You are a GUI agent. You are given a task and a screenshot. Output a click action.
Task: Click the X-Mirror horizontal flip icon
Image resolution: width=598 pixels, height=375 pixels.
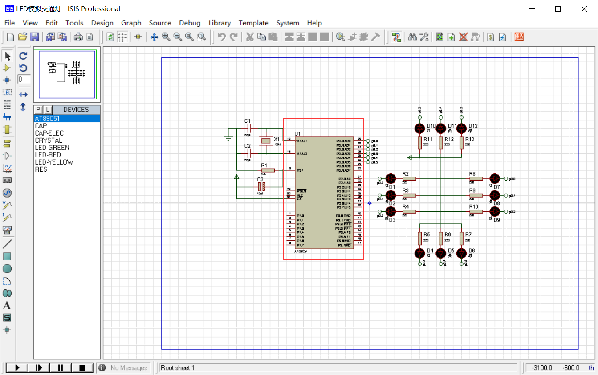(x=24, y=95)
